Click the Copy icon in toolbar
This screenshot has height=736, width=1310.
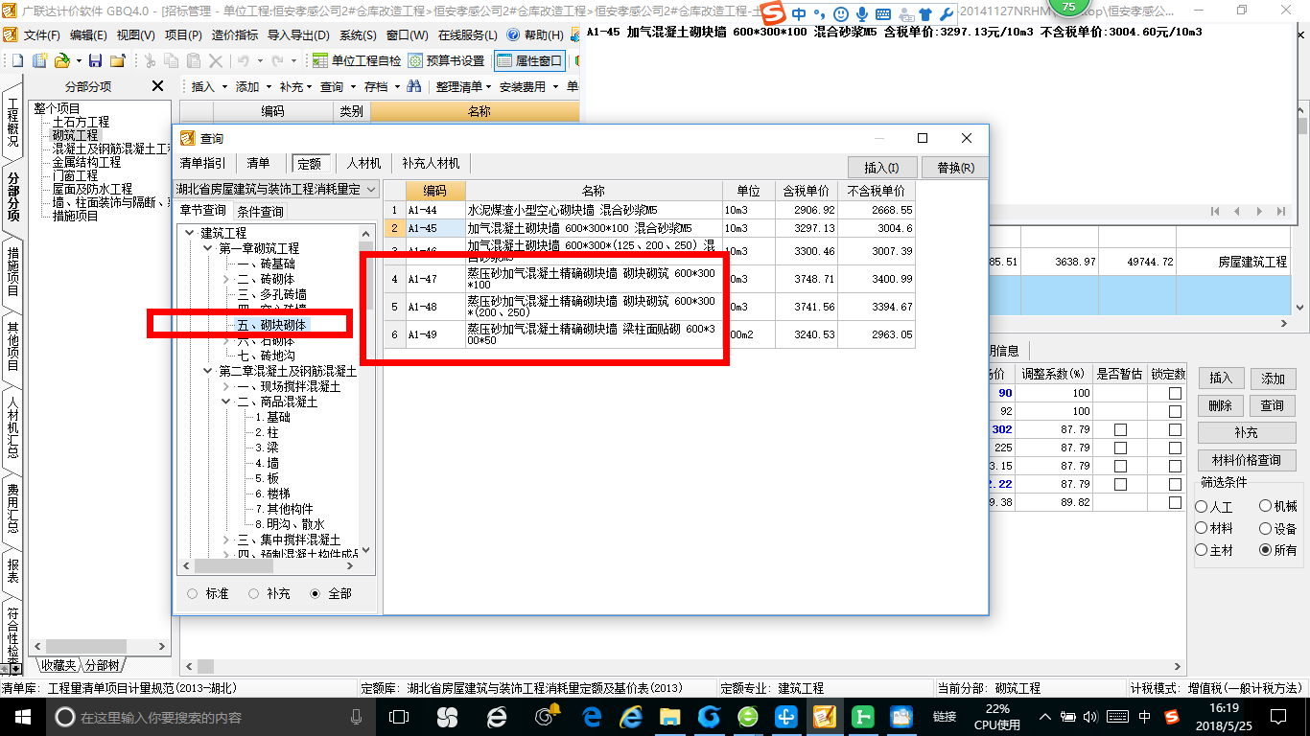[x=172, y=60]
